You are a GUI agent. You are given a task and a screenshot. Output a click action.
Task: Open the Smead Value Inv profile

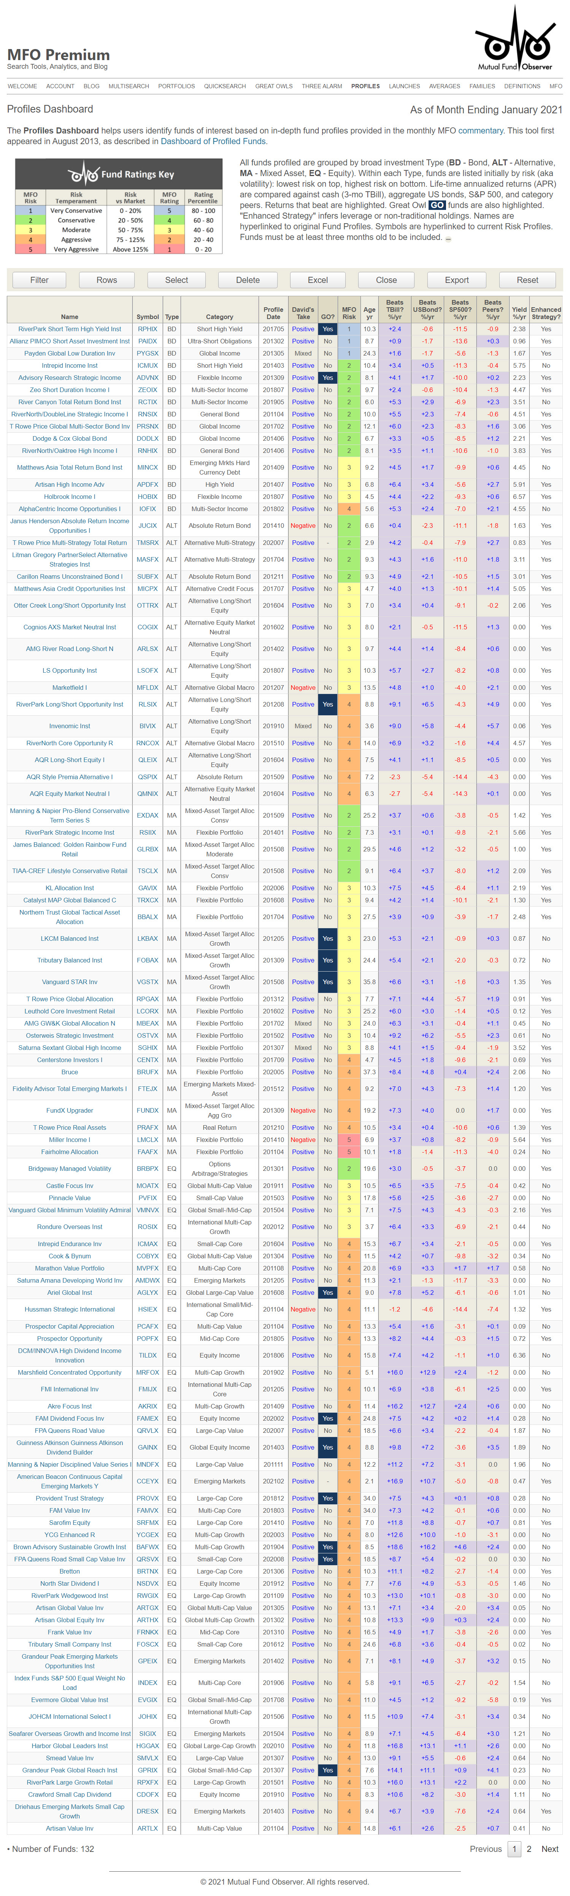tap(69, 1758)
